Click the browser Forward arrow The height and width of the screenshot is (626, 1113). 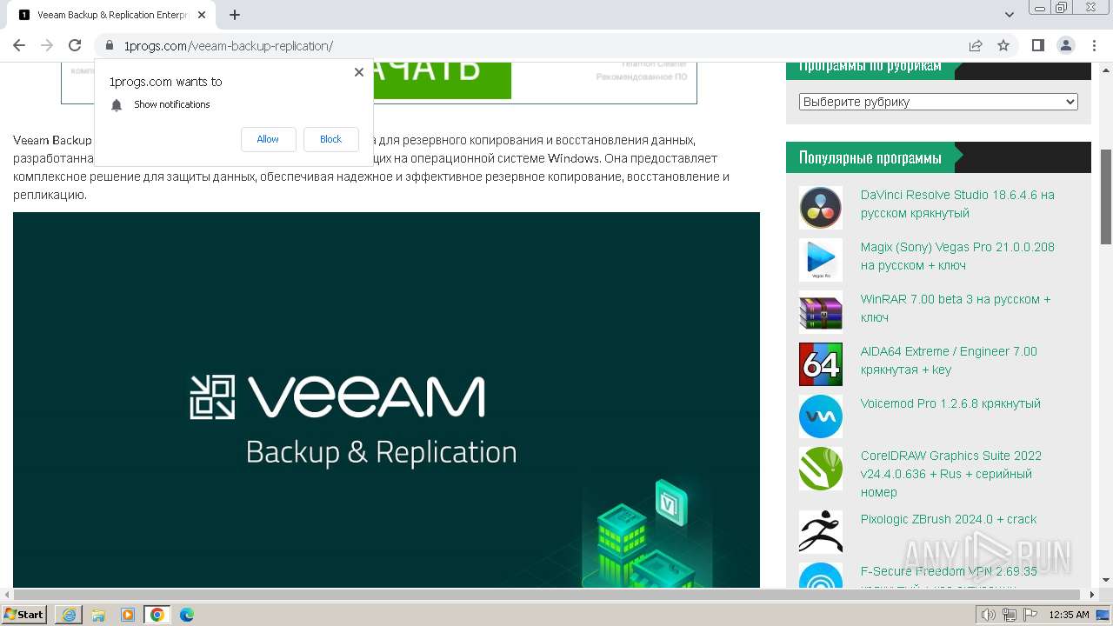[47, 45]
